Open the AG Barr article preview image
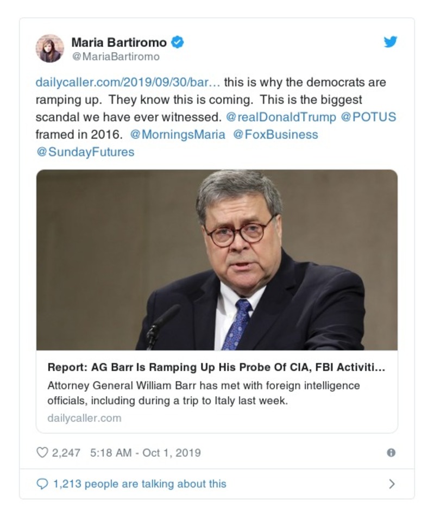The image size is (434, 520). pos(217,260)
